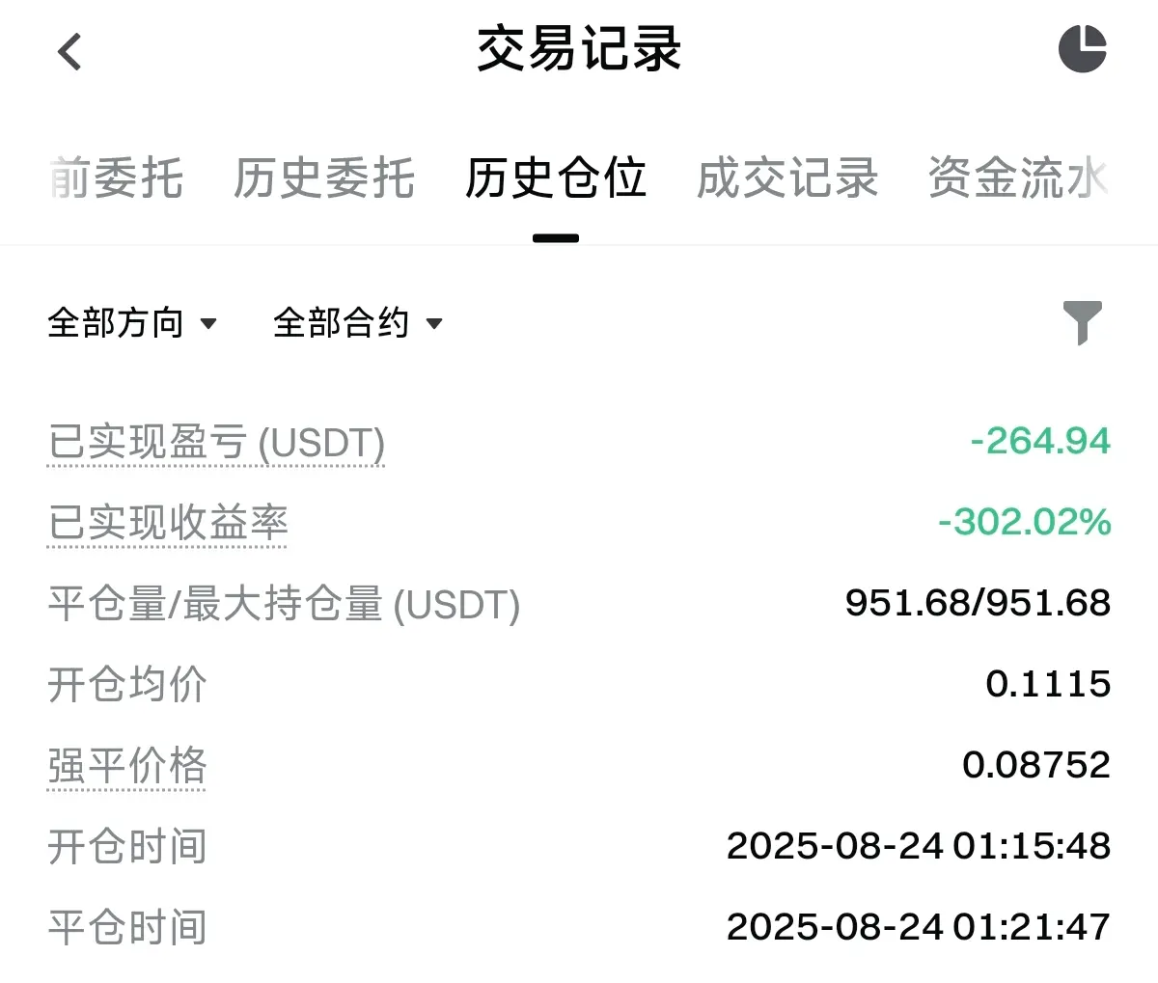Tap the 已实现盈亏 (USDT) underlined label
The image size is (1158, 983).
(216, 443)
